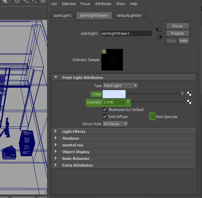Screen dimensions: 202x198
Task: Enable the Emit Specular checkbox
Action: (153, 116)
